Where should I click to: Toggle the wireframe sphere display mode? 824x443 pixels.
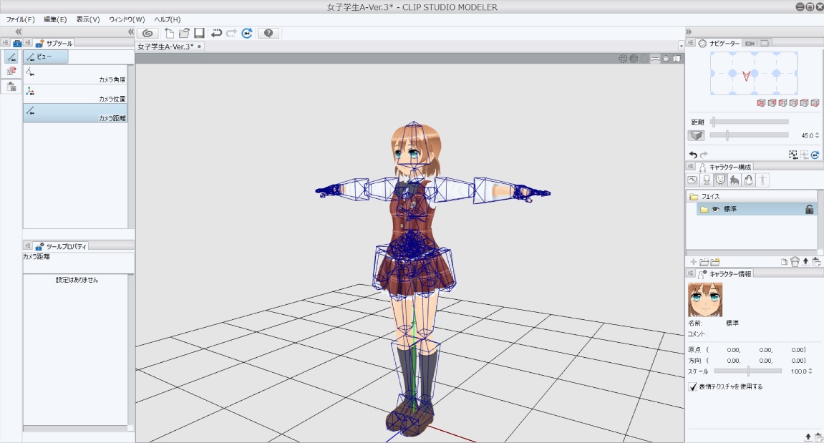point(634,59)
